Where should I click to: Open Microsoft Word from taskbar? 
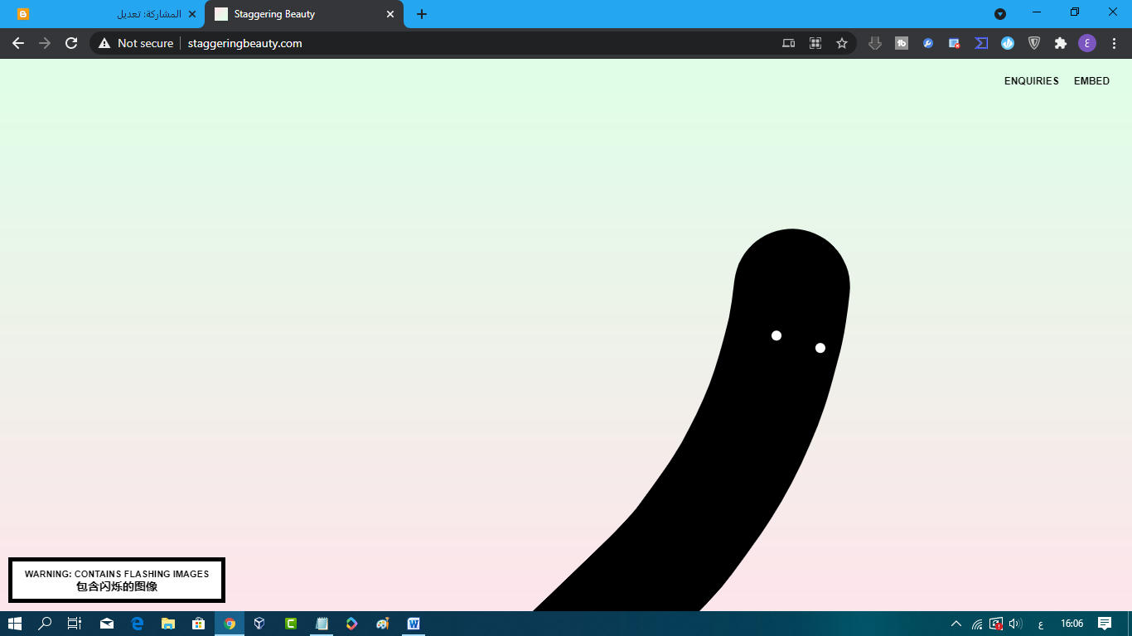coord(414,624)
